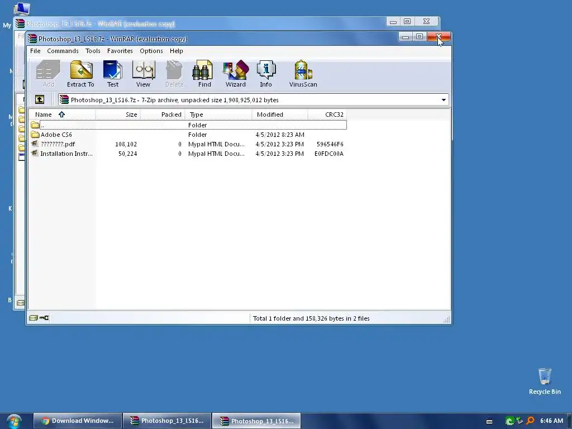Screen dimensions: 572x429
Task: Click the status bar total bytes text
Action: (x=311, y=318)
